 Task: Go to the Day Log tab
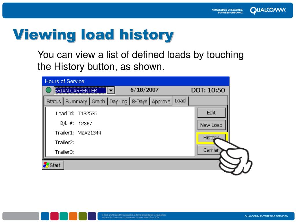pyautogui.click(x=118, y=101)
